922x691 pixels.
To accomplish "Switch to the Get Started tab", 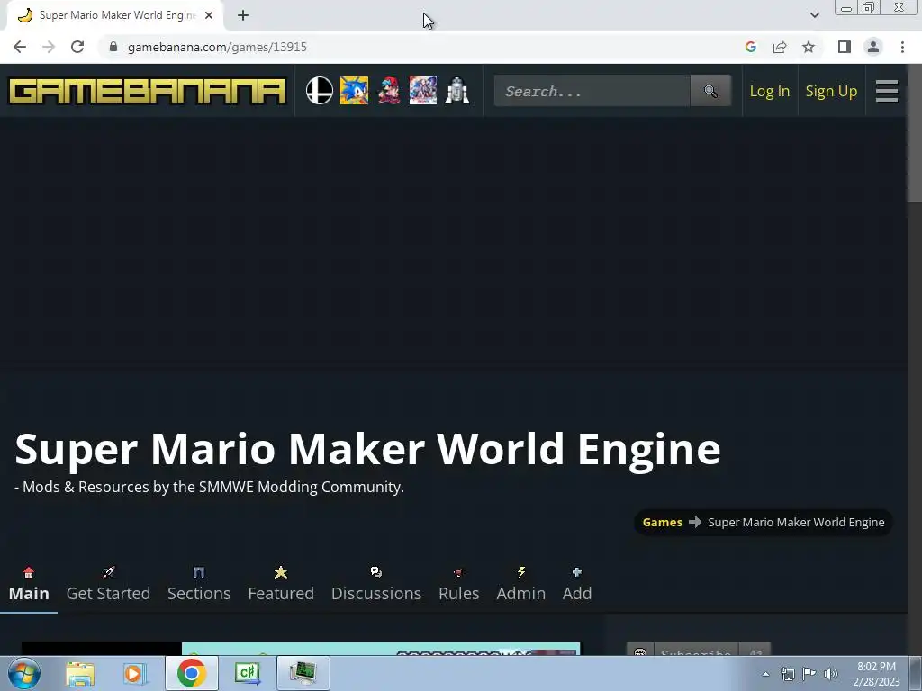I will tap(108, 585).
